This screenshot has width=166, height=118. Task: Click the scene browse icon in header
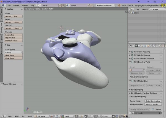click(x=68, y=5)
